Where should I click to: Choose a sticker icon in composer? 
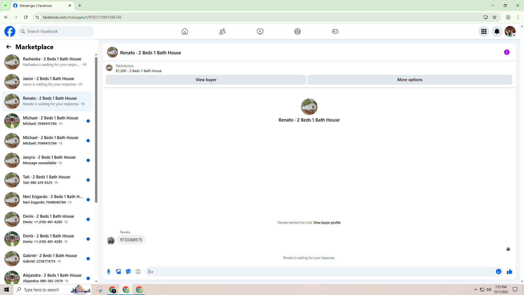[x=128, y=272]
